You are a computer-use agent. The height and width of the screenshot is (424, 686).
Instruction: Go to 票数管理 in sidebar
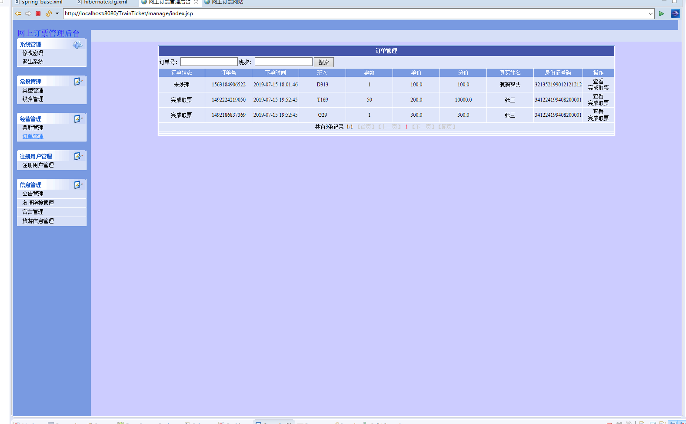click(x=33, y=128)
